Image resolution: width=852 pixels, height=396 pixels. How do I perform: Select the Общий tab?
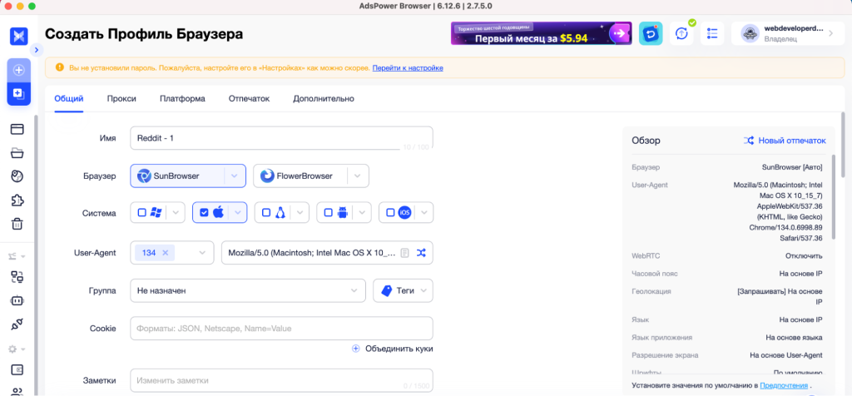pos(69,99)
